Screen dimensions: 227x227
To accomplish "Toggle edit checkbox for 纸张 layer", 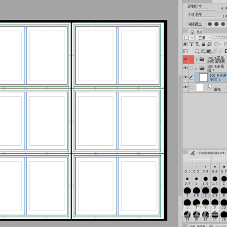I will click(192, 87).
